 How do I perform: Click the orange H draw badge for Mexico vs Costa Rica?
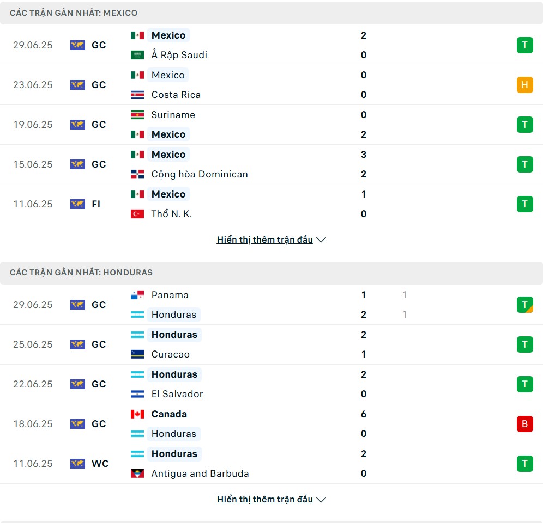(524, 85)
